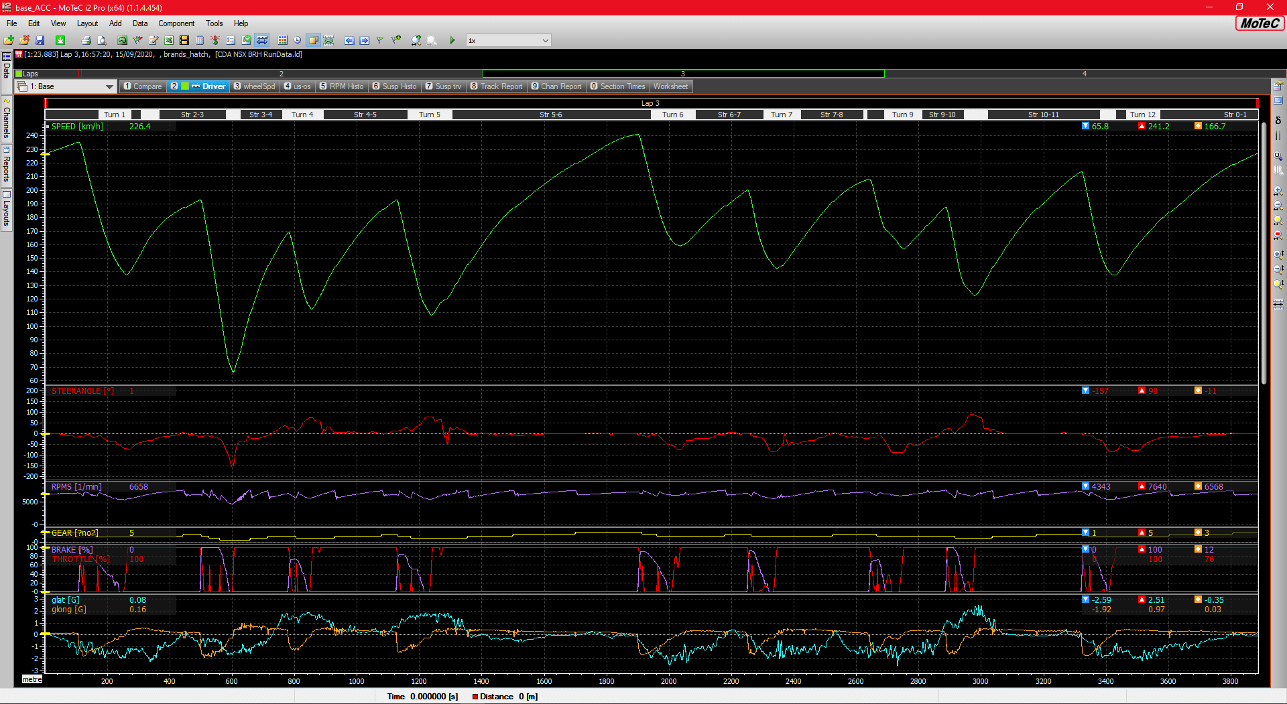The height and width of the screenshot is (704, 1287).
Task: Switch to the Track Report tab
Action: point(496,86)
